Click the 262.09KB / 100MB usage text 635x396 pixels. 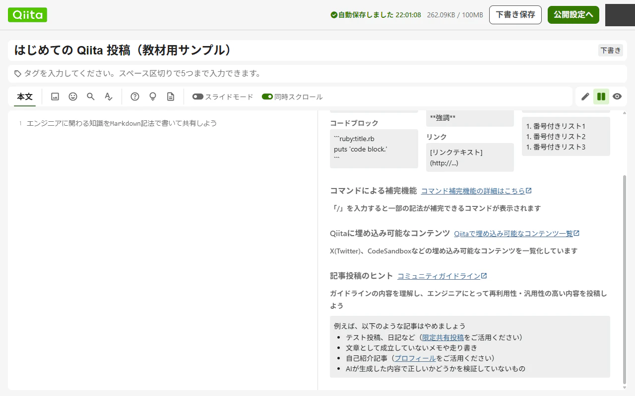(x=455, y=15)
